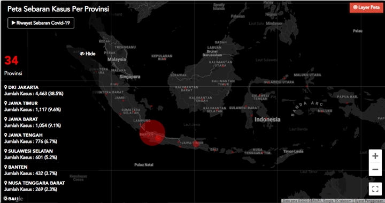Click the location pin beside DKI JAKARTA
Viewport: 385px width, 203px height.
point(6,87)
